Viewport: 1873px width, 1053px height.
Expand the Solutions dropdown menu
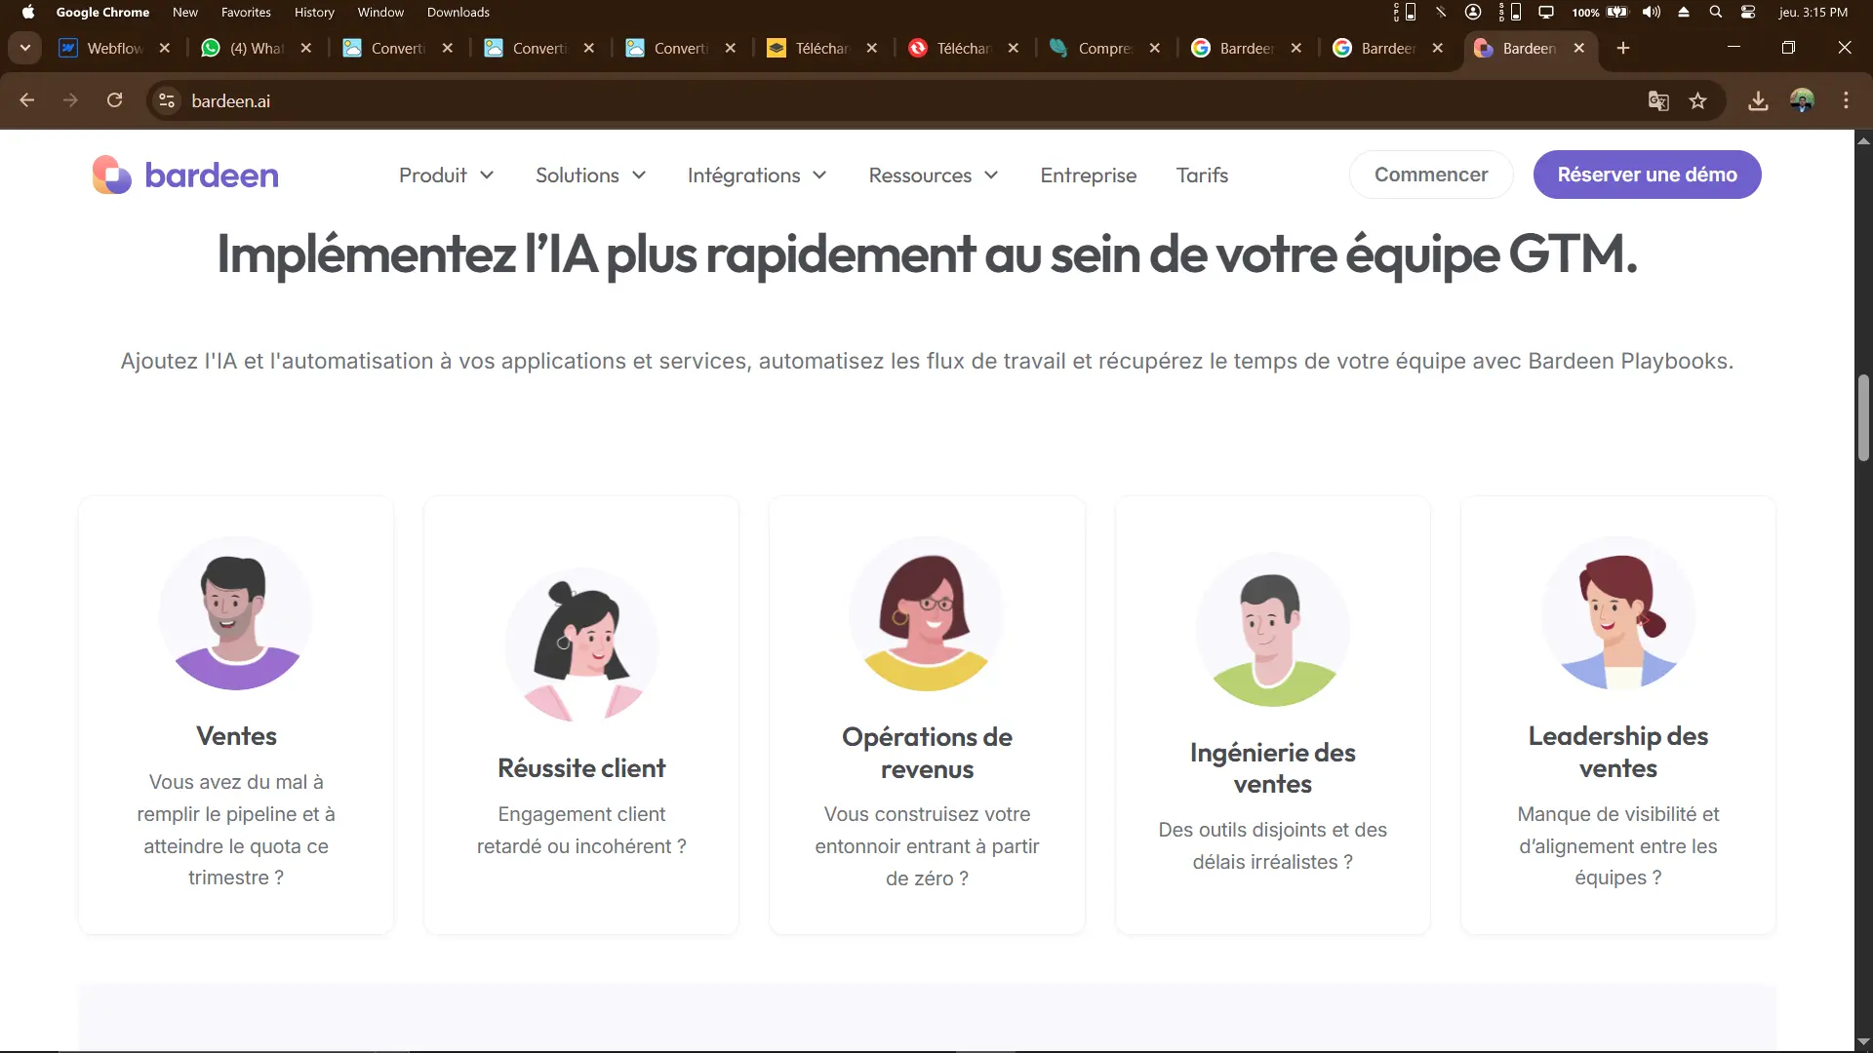coord(590,175)
